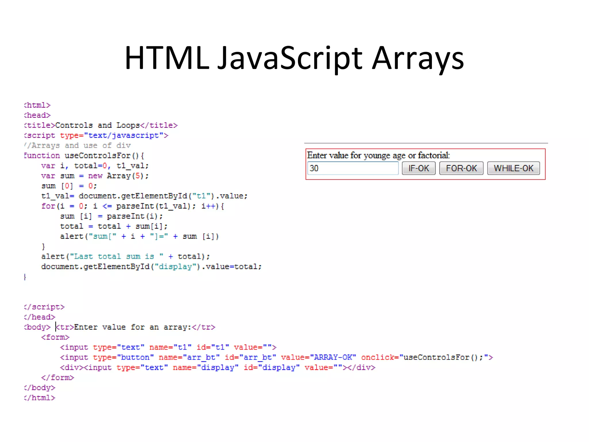Screen dimensions: 589x442
Task: Click the script type text/javascript line
Action: (x=96, y=136)
